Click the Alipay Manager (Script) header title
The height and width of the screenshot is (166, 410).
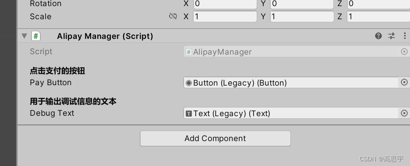[x=105, y=36]
